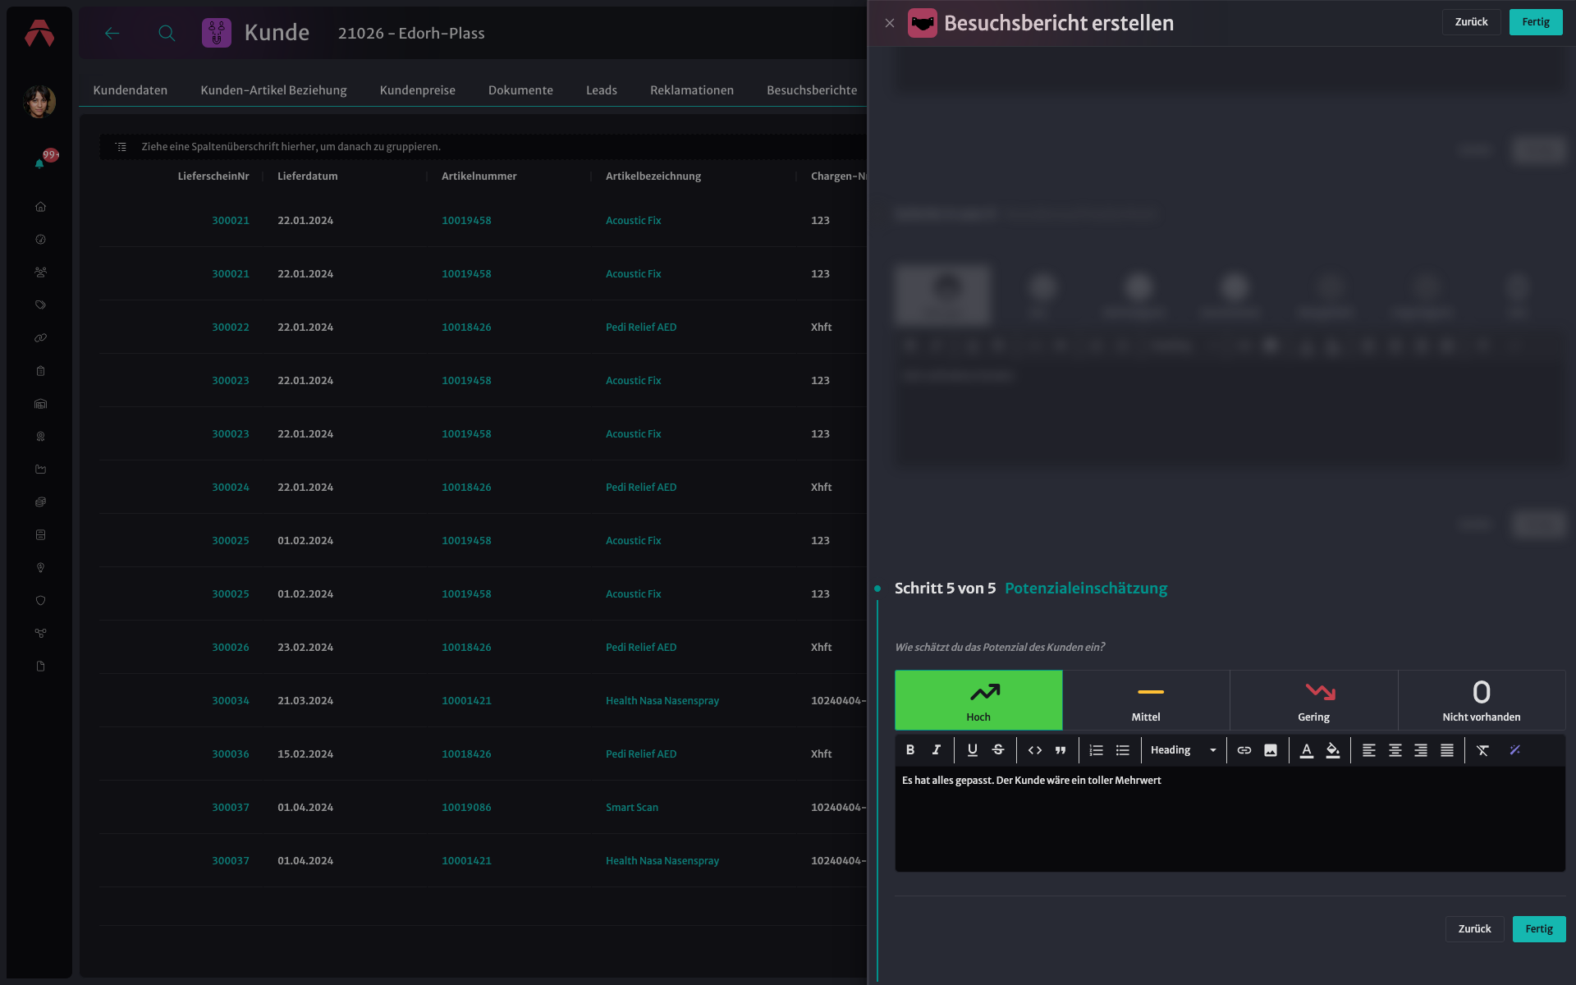Sort by Lieferdatum column header
The image size is (1576, 985).
click(307, 176)
